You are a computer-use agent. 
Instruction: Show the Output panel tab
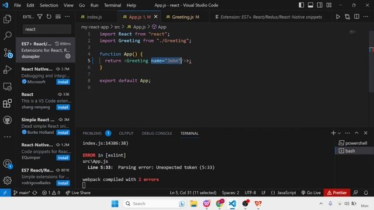click(x=126, y=133)
